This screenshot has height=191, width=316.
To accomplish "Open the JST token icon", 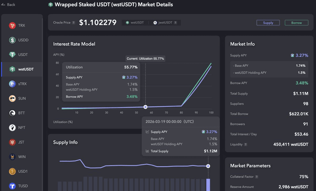I will coord(12,142).
